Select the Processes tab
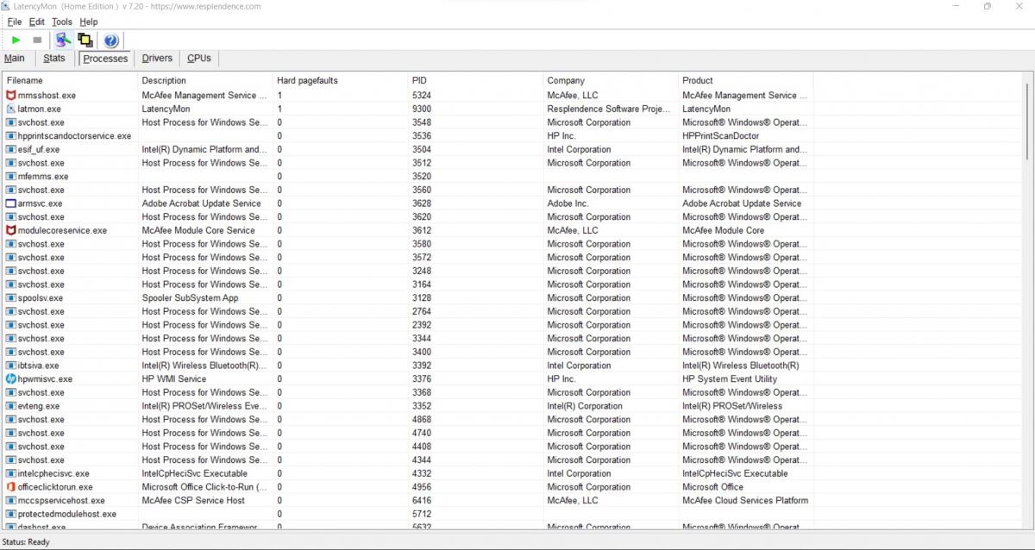The width and height of the screenshot is (1035, 550). coord(105,59)
